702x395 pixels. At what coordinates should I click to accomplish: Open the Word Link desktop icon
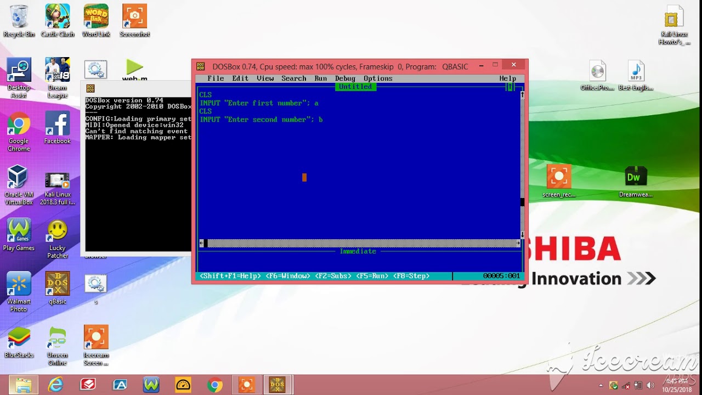click(96, 21)
